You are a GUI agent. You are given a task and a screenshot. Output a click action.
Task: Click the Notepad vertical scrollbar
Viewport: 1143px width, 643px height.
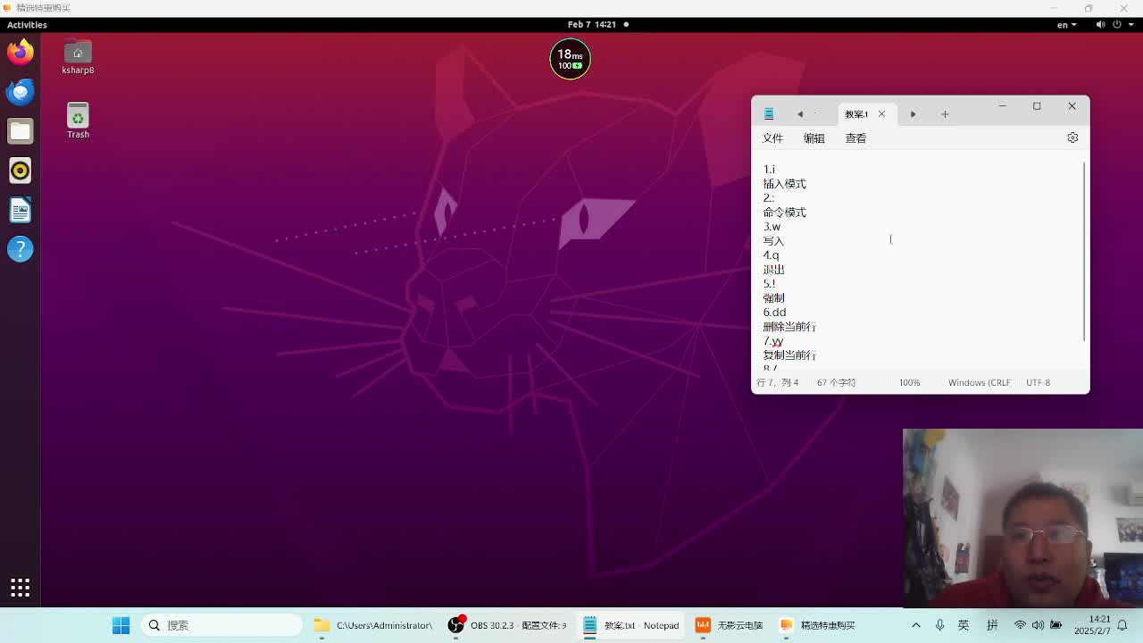1085,251
